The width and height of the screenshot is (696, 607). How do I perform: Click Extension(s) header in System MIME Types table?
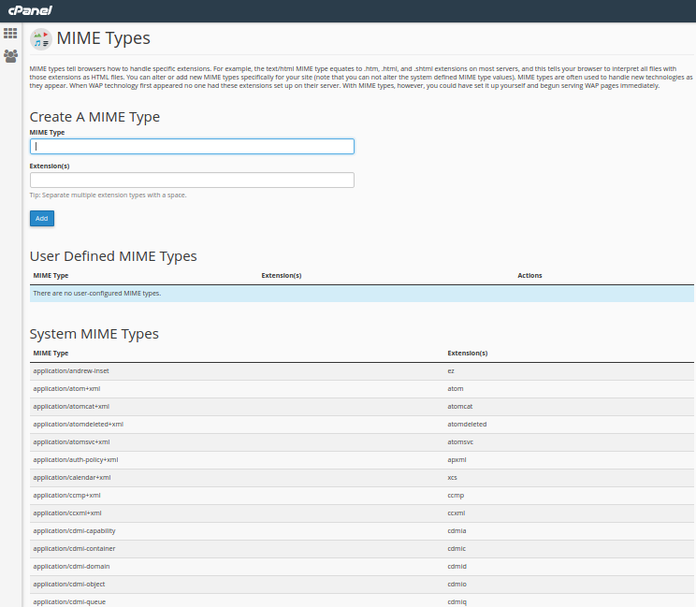pos(467,354)
